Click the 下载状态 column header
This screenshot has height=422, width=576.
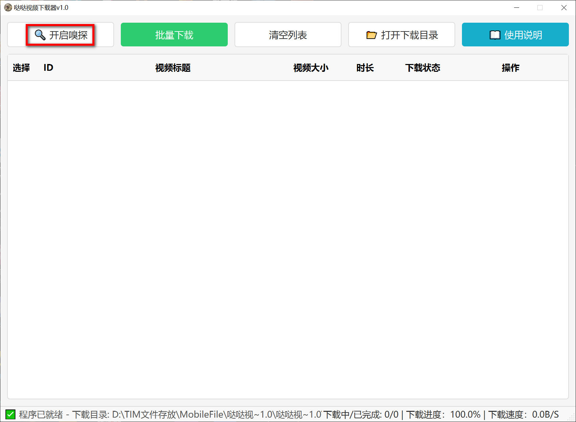coord(423,68)
